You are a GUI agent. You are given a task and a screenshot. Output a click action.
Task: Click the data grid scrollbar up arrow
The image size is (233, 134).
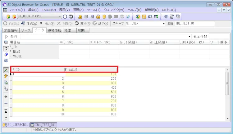[x=228, y=70]
